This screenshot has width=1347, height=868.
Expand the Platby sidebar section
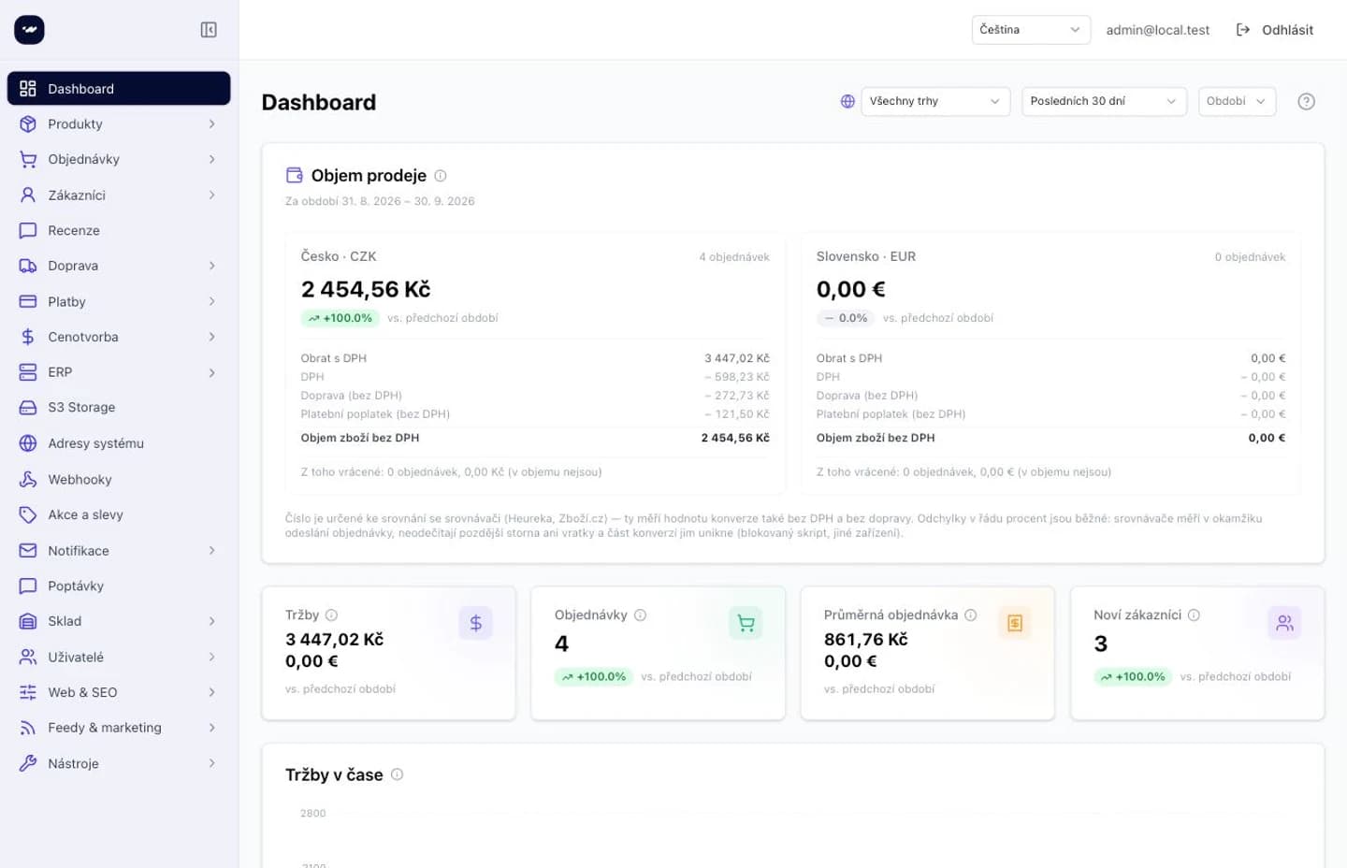coord(119,301)
